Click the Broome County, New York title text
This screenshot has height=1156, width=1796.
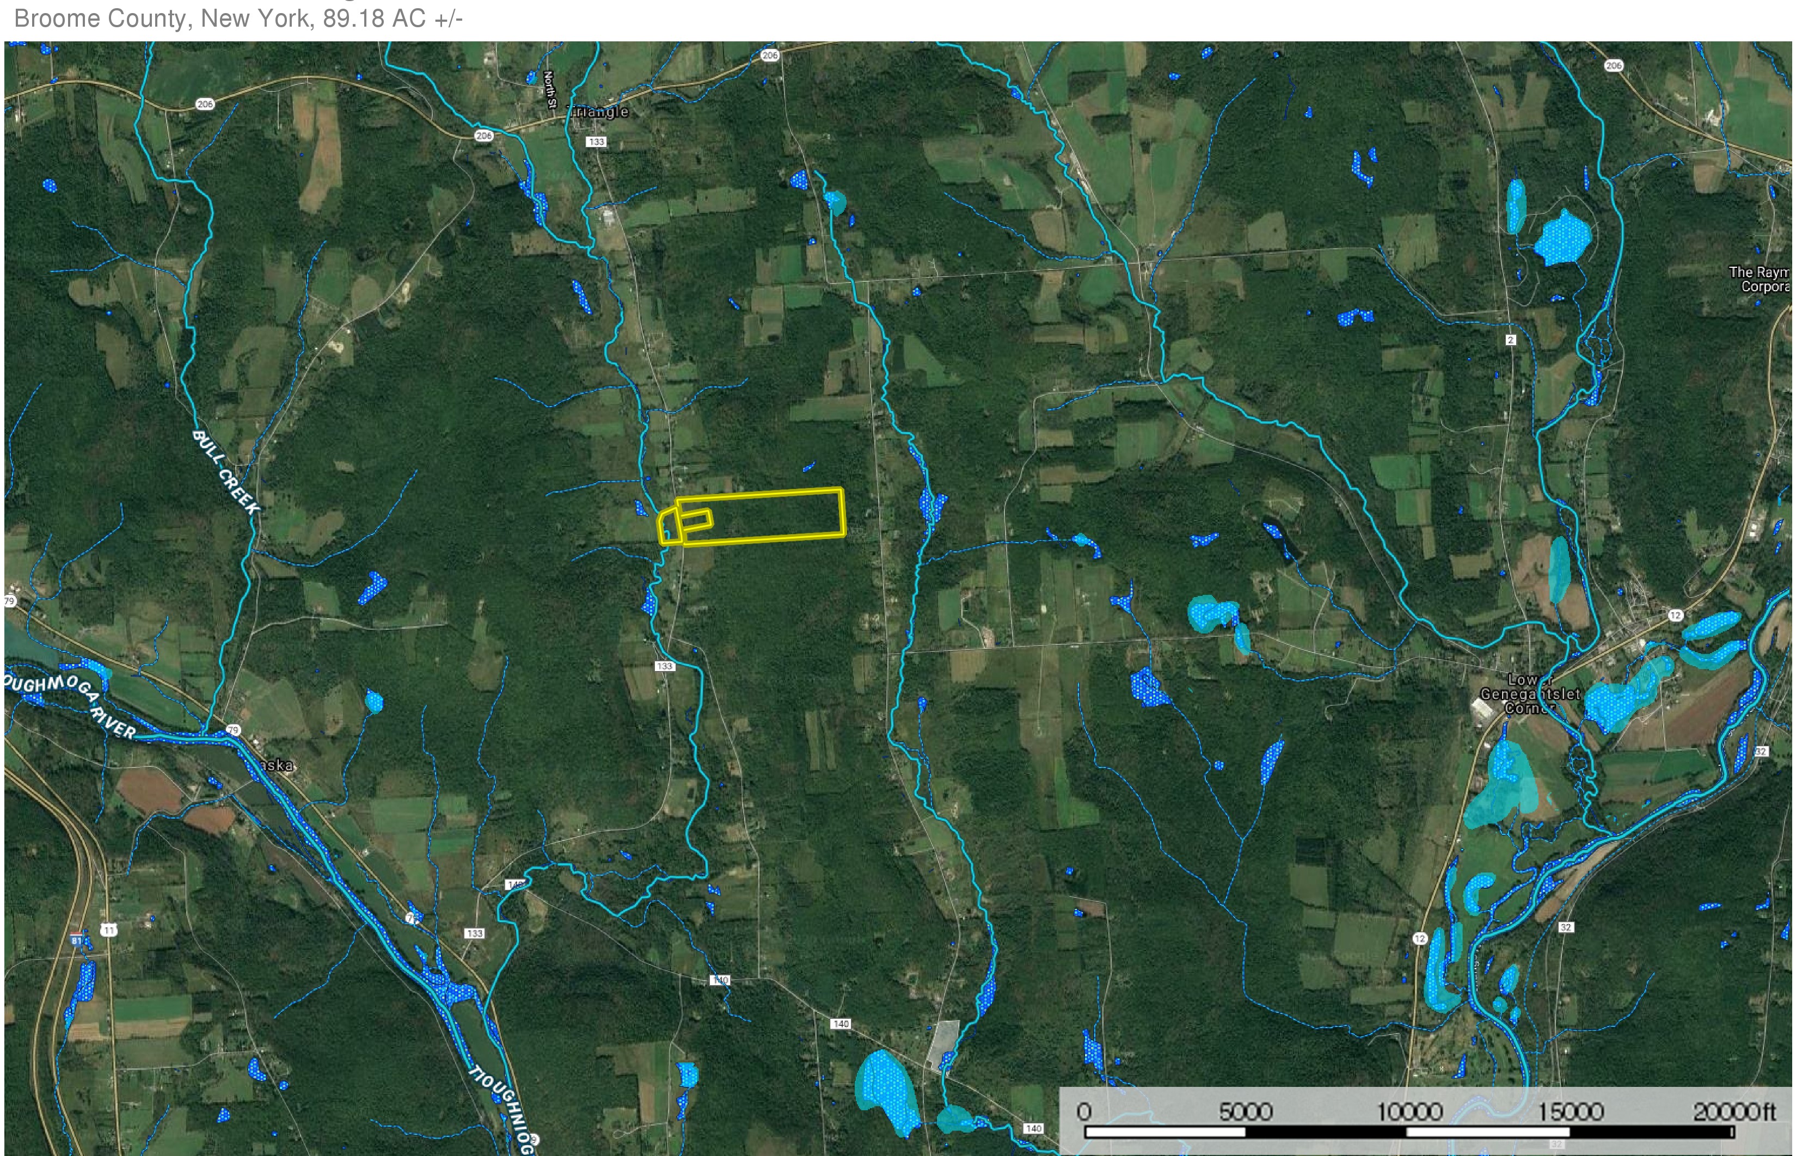238,18
